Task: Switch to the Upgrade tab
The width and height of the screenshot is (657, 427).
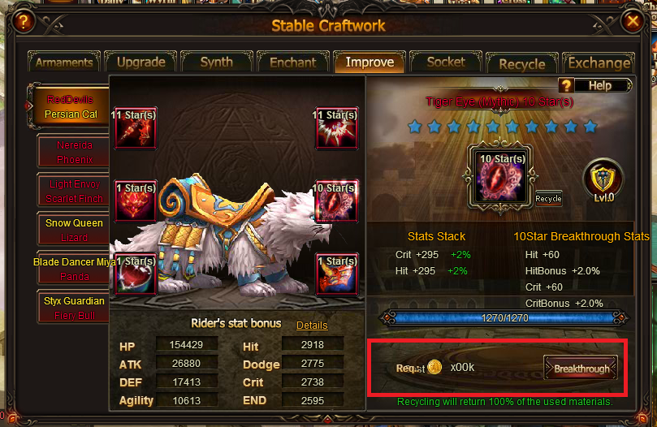Action: click(140, 62)
